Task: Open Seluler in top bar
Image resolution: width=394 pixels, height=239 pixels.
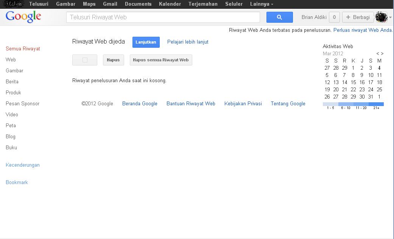Action: (x=234, y=4)
